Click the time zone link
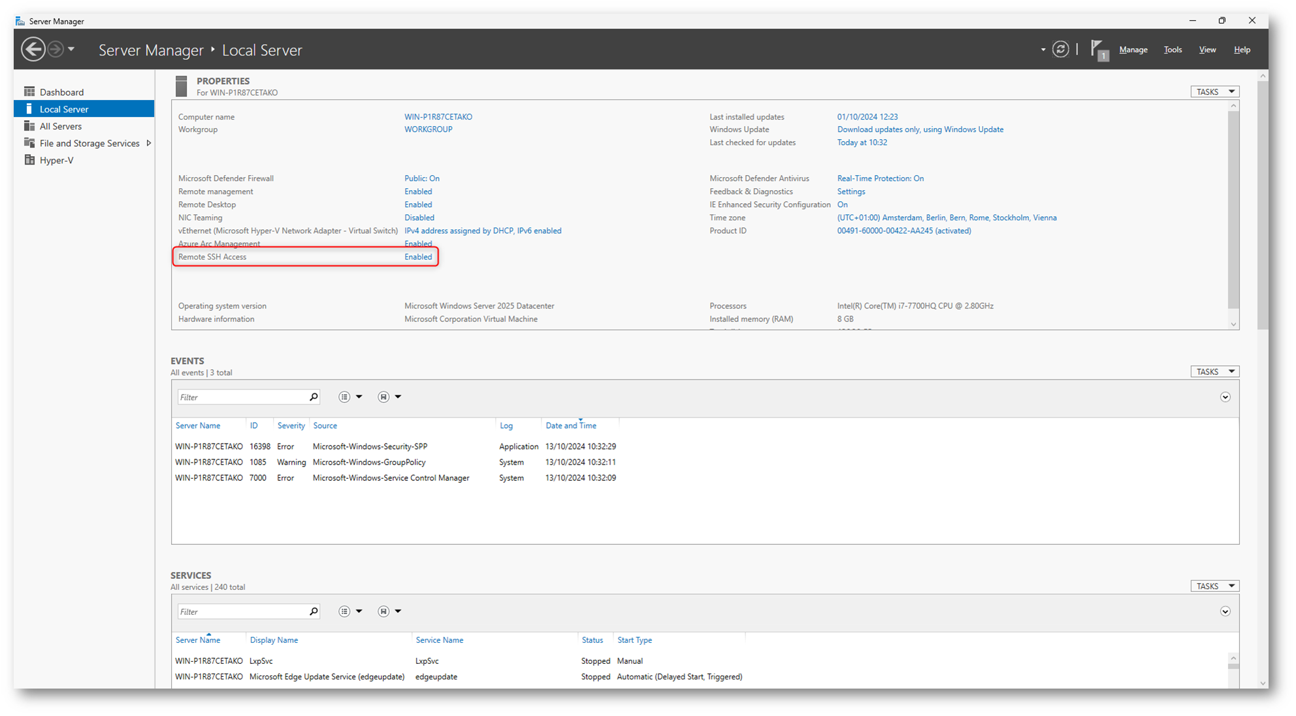This screenshot has height=716, width=1296. tap(947, 218)
